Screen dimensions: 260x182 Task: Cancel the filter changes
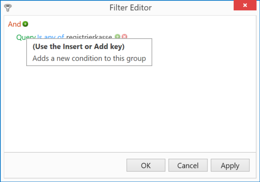coord(188,165)
